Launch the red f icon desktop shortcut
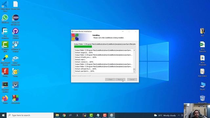Viewport: 210px width, 118px height. (5, 72)
